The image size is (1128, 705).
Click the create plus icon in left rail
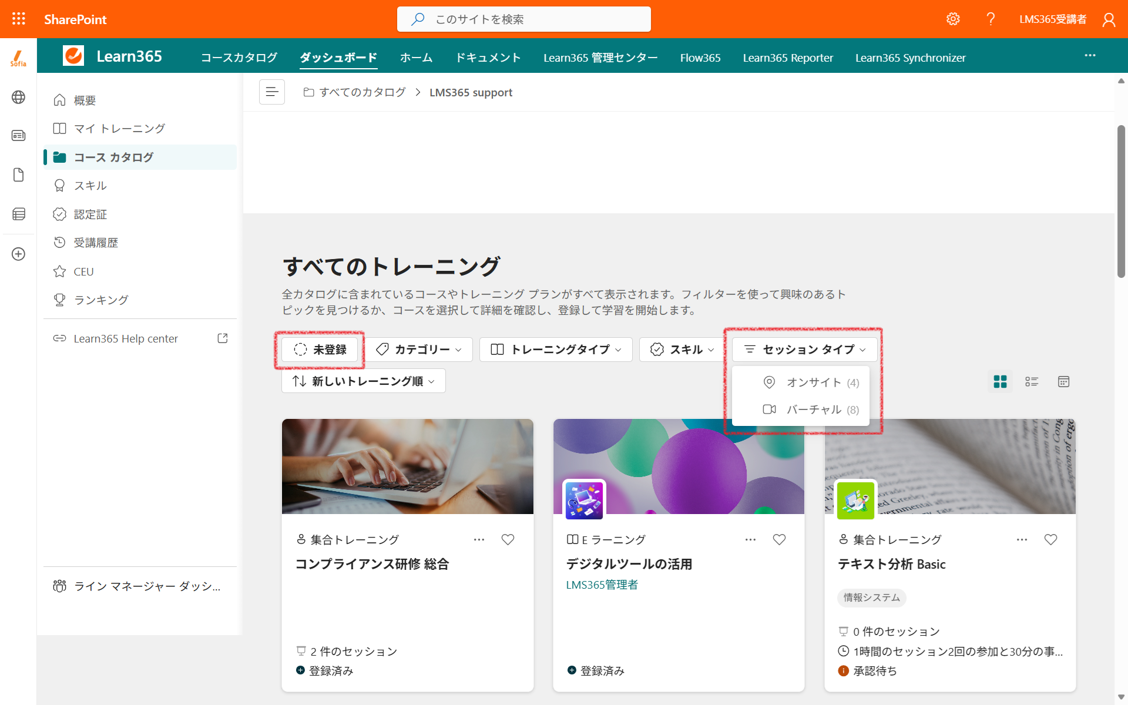(x=18, y=254)
